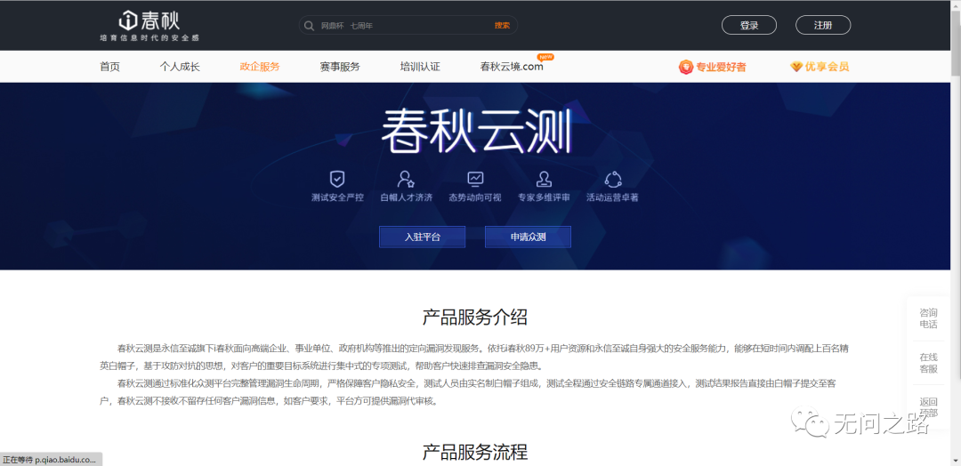Click the 培育信息时代的安全感 slogan

point(149,38)
